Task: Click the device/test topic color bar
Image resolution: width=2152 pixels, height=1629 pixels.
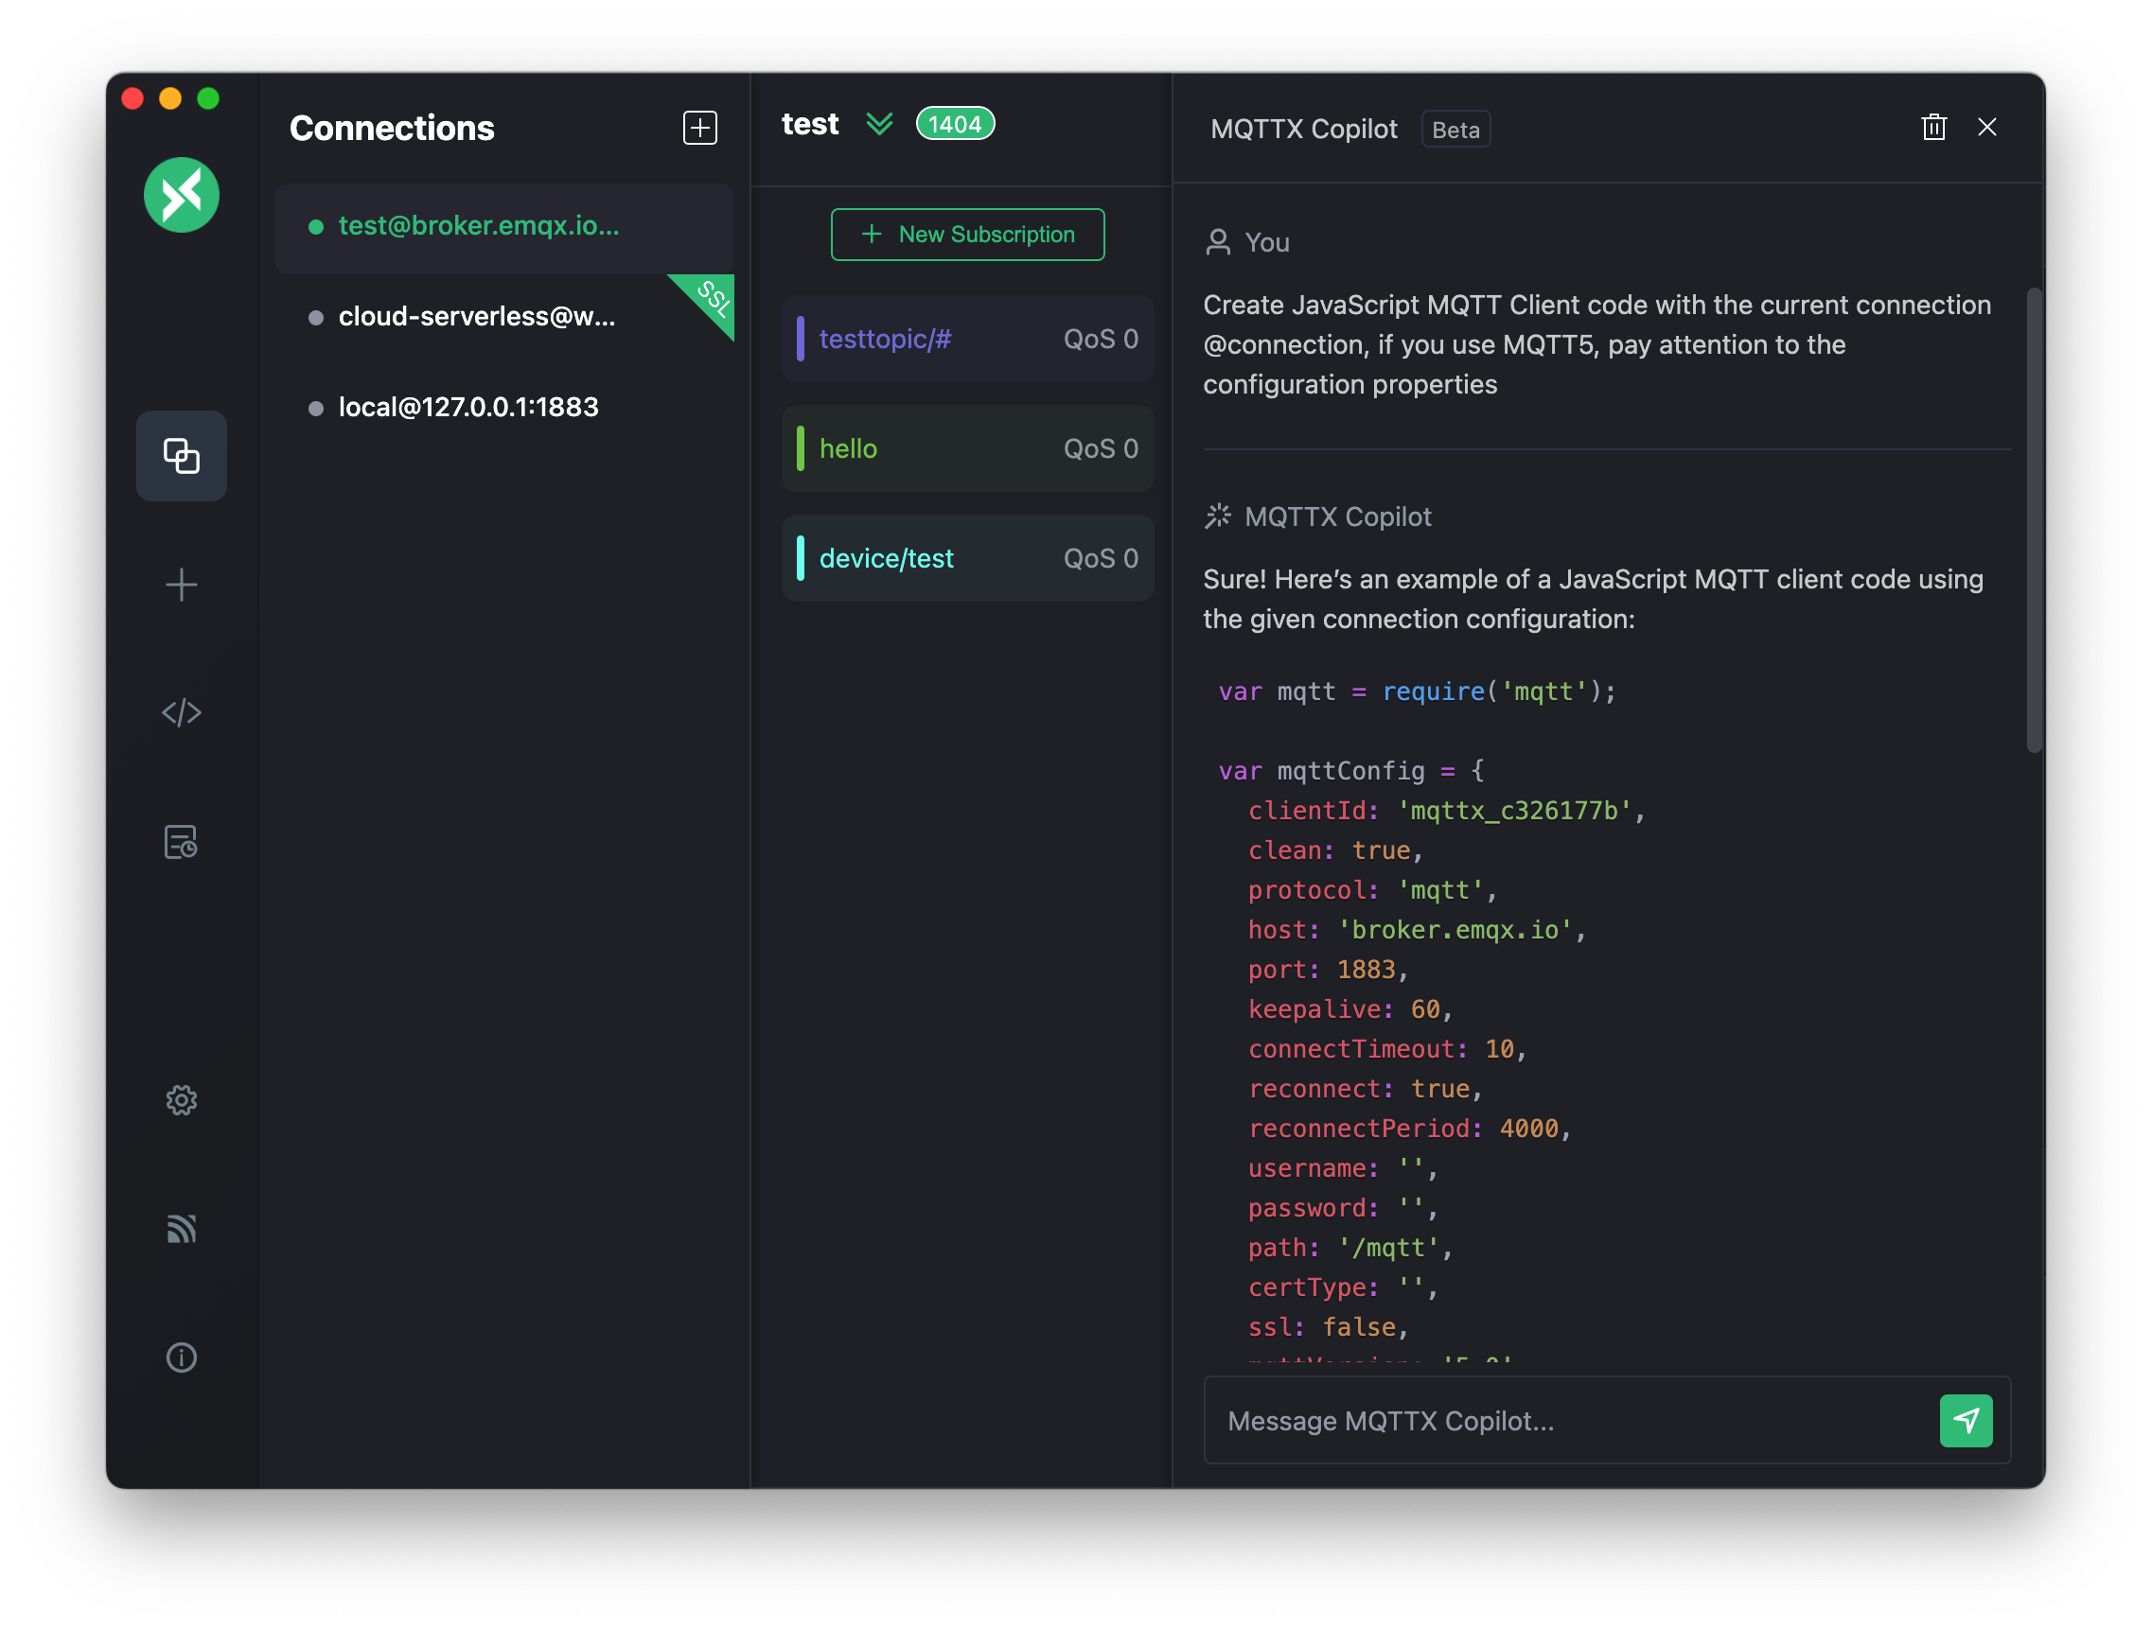Action: click(801, 558)
